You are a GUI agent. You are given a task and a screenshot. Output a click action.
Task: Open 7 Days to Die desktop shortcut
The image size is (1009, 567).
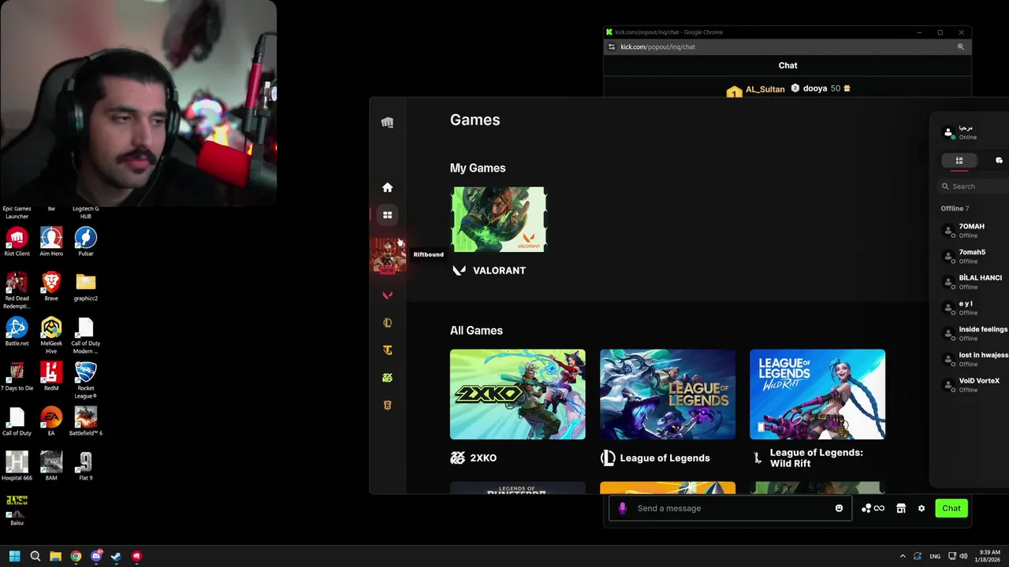[17, 376]
